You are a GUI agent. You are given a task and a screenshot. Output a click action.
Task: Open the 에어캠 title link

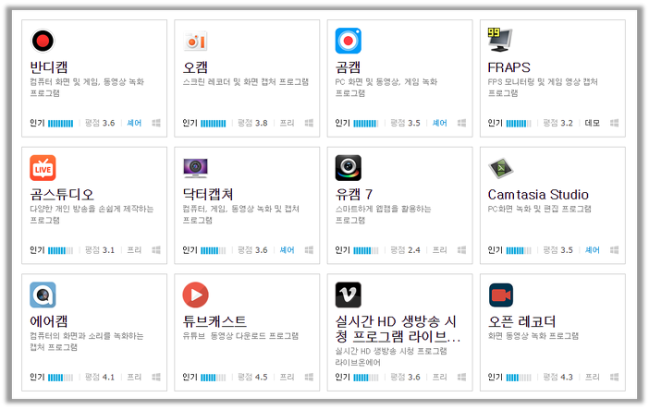pos(49,321)
